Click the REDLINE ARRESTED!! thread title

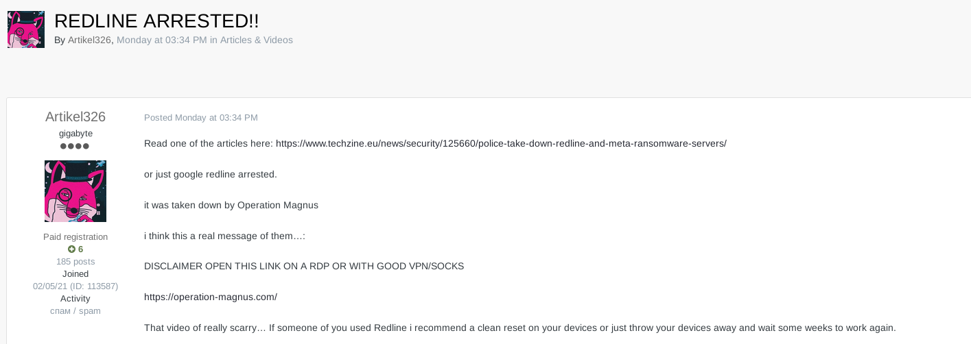coord(156,21)
